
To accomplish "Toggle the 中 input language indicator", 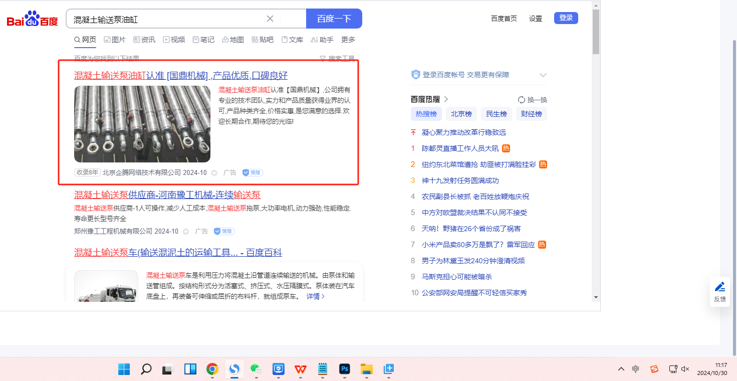I will pos(635,369).
